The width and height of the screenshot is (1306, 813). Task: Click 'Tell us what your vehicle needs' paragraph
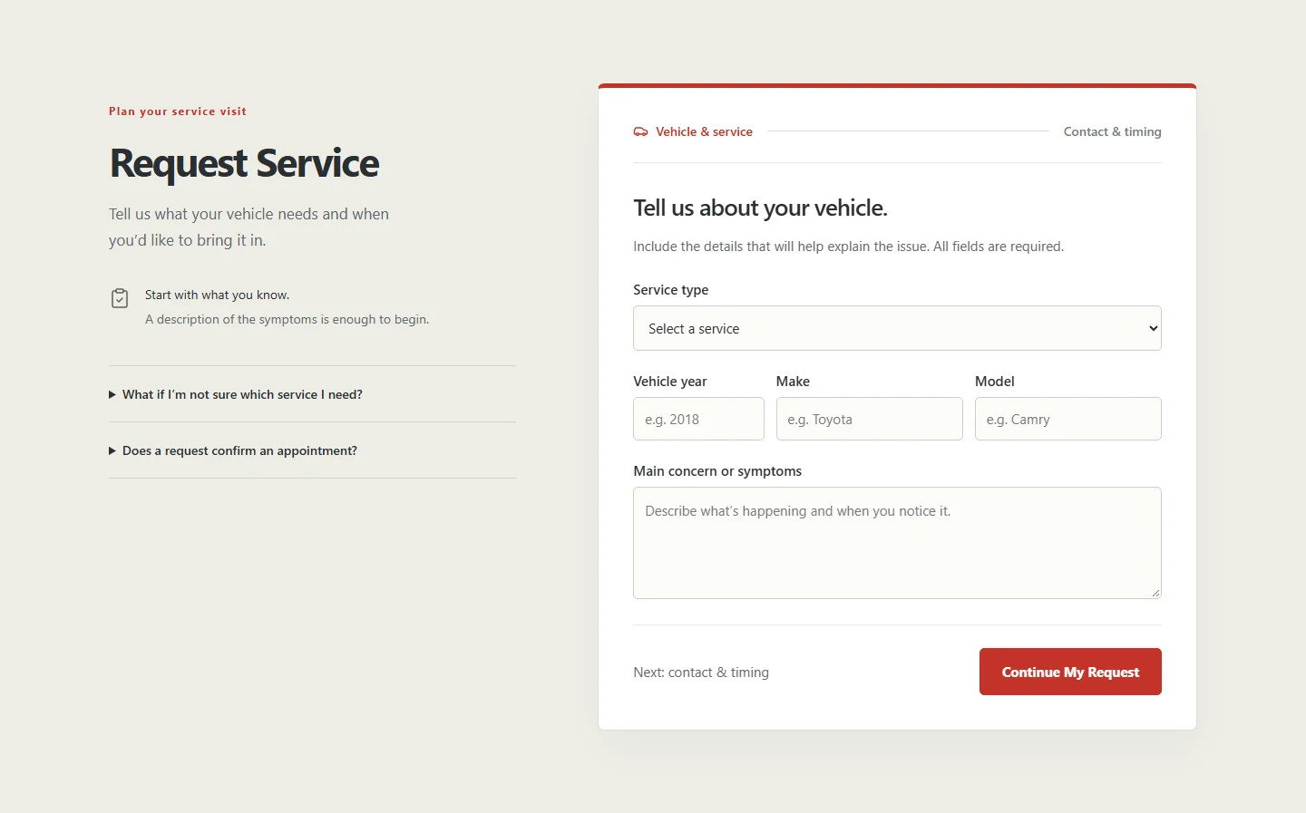249,227
